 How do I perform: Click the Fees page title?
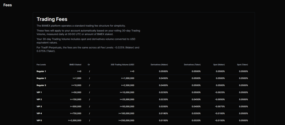[8, 5]
